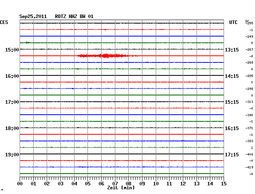
Task: Select the 14:15 UTC time label
Action: tap(232, 76)
